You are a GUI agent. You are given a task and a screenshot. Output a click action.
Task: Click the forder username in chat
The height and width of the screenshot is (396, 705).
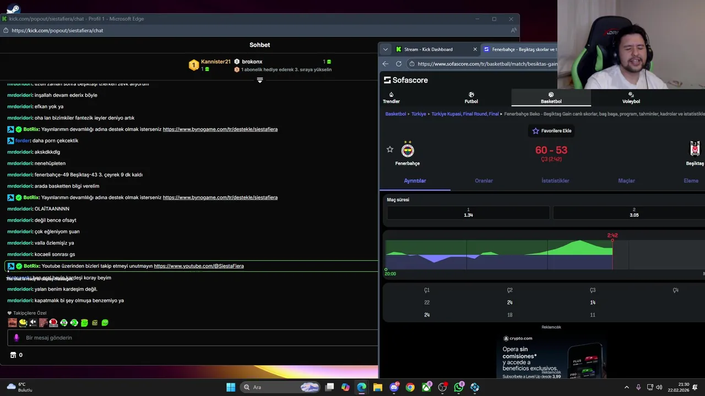pyautogui.click(x=23, y=141)
